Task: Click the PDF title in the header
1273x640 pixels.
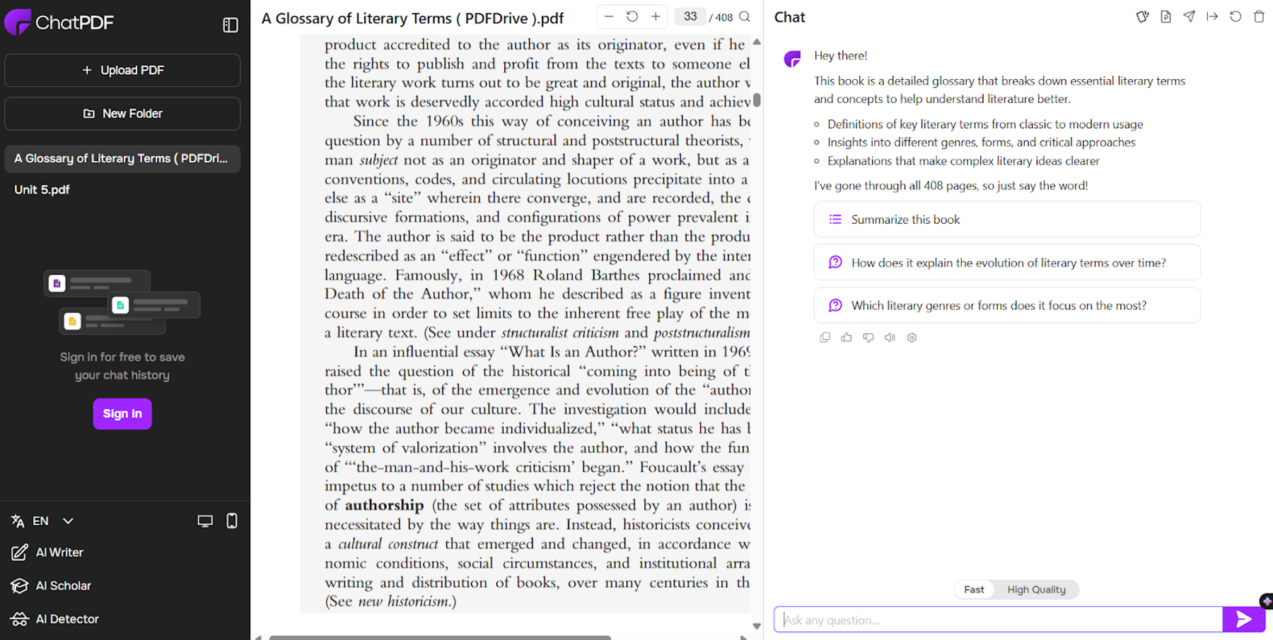Action: (x=412, y=18)
